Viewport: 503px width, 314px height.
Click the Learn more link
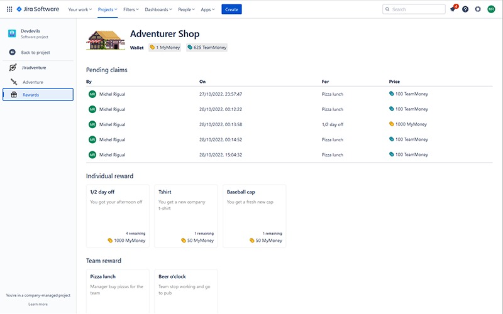pos(38,304)
